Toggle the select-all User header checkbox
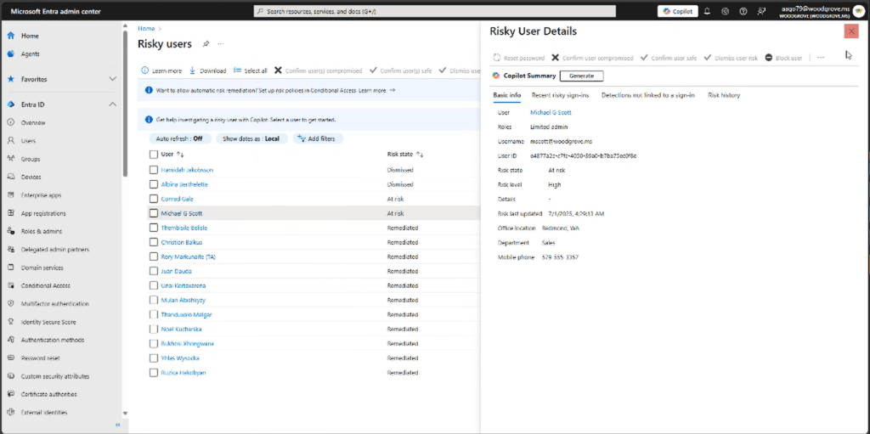Screen dimensions: 870x434 [x=153, y=155]
